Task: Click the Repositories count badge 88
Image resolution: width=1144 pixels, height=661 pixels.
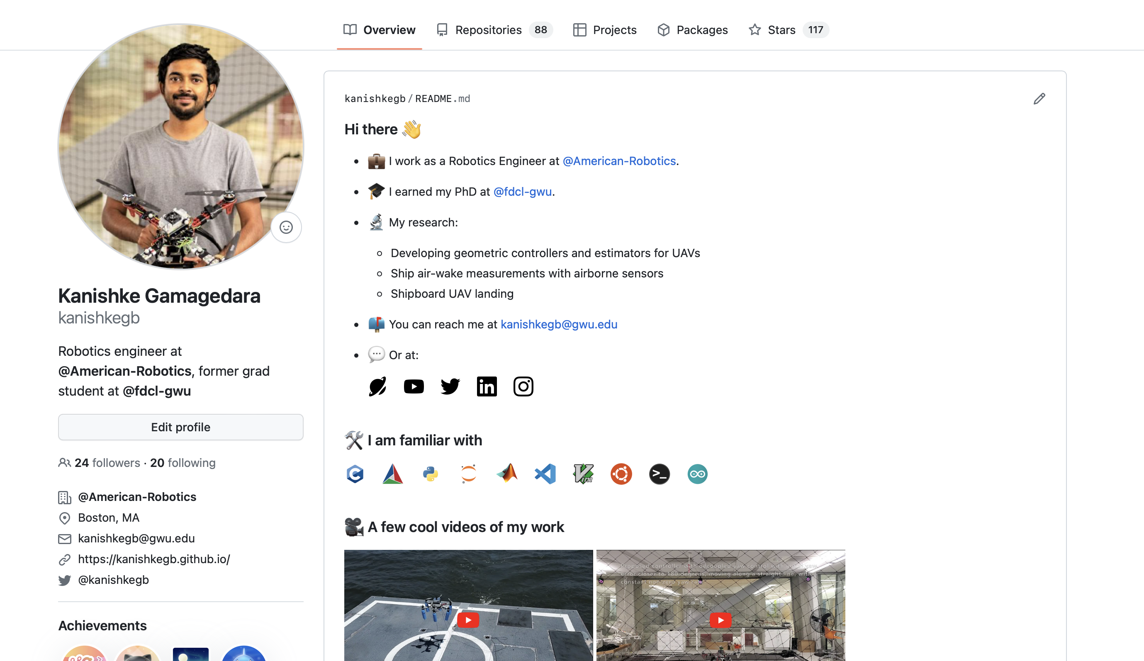Action: (x=540, y=30)
